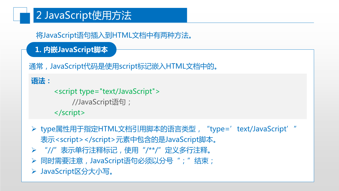Click the arrow bullet before "同时需要注意"
The image size is (339, 191).
pyautogui.click(x=34, y=161)
